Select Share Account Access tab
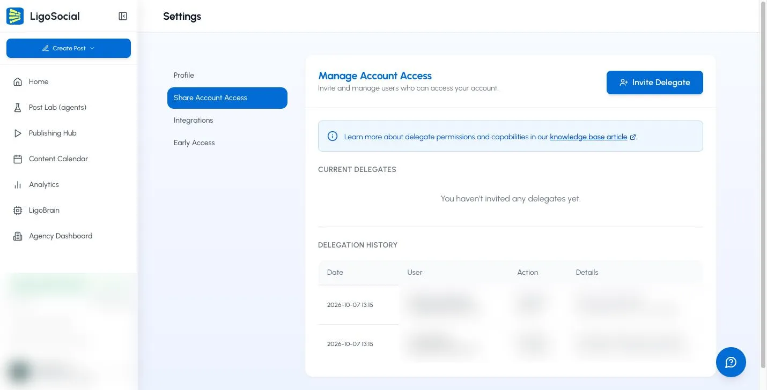This screenshot has width=767, height=390. 227,98
